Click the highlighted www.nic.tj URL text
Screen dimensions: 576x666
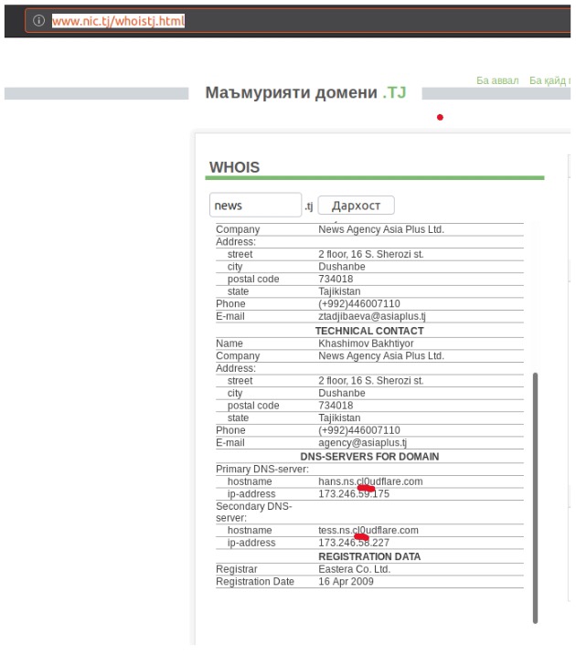coord(118,20)
